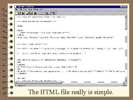Open the Format menu
The width and height of the screenshot is (133, 100).
tap(36, 9)
